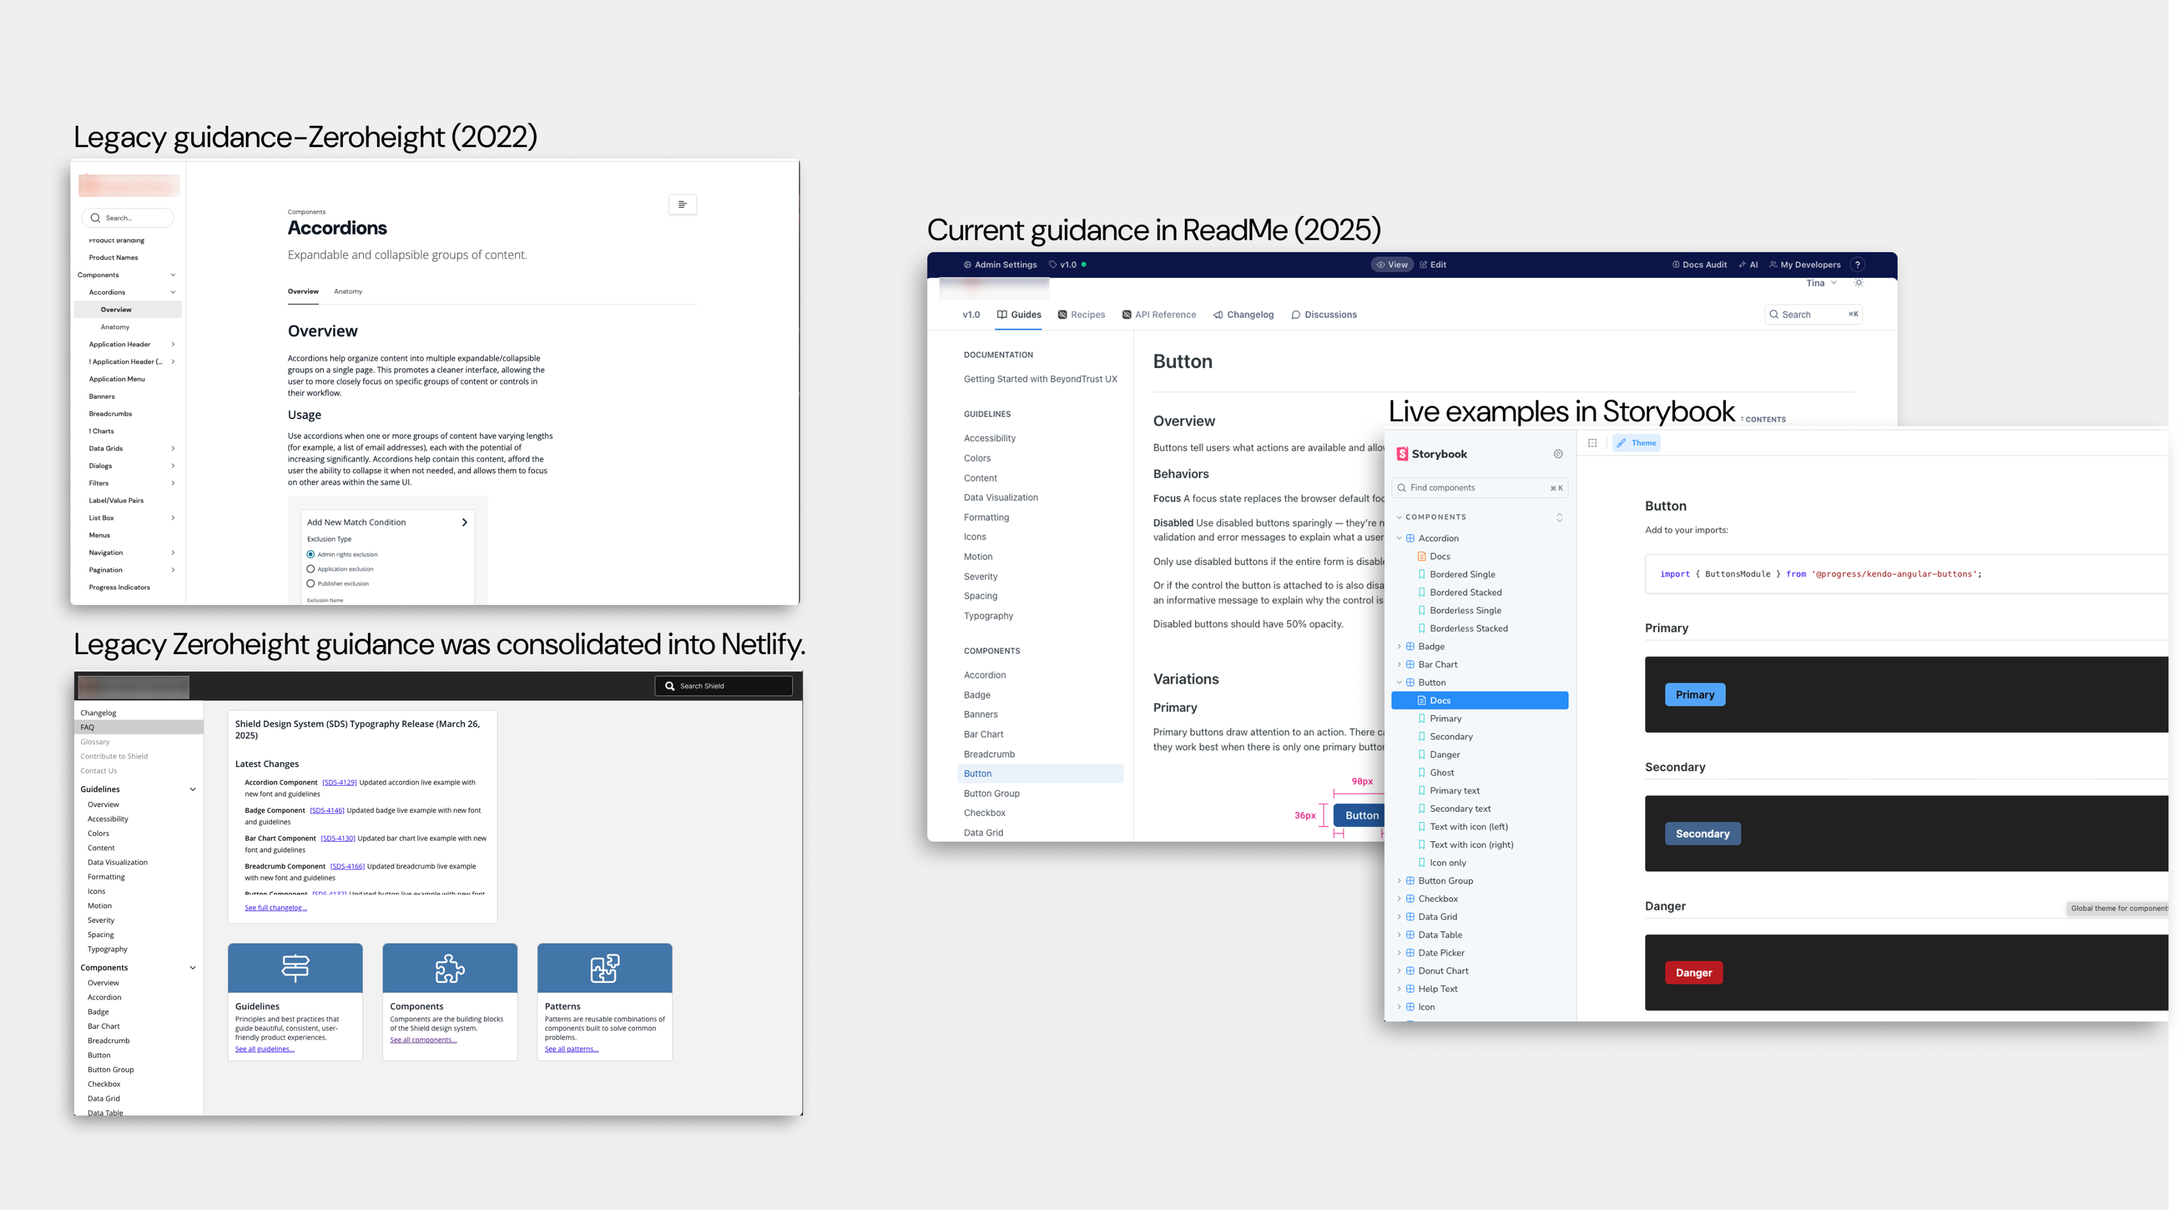Select the Guides tab

coord(1019,314)
